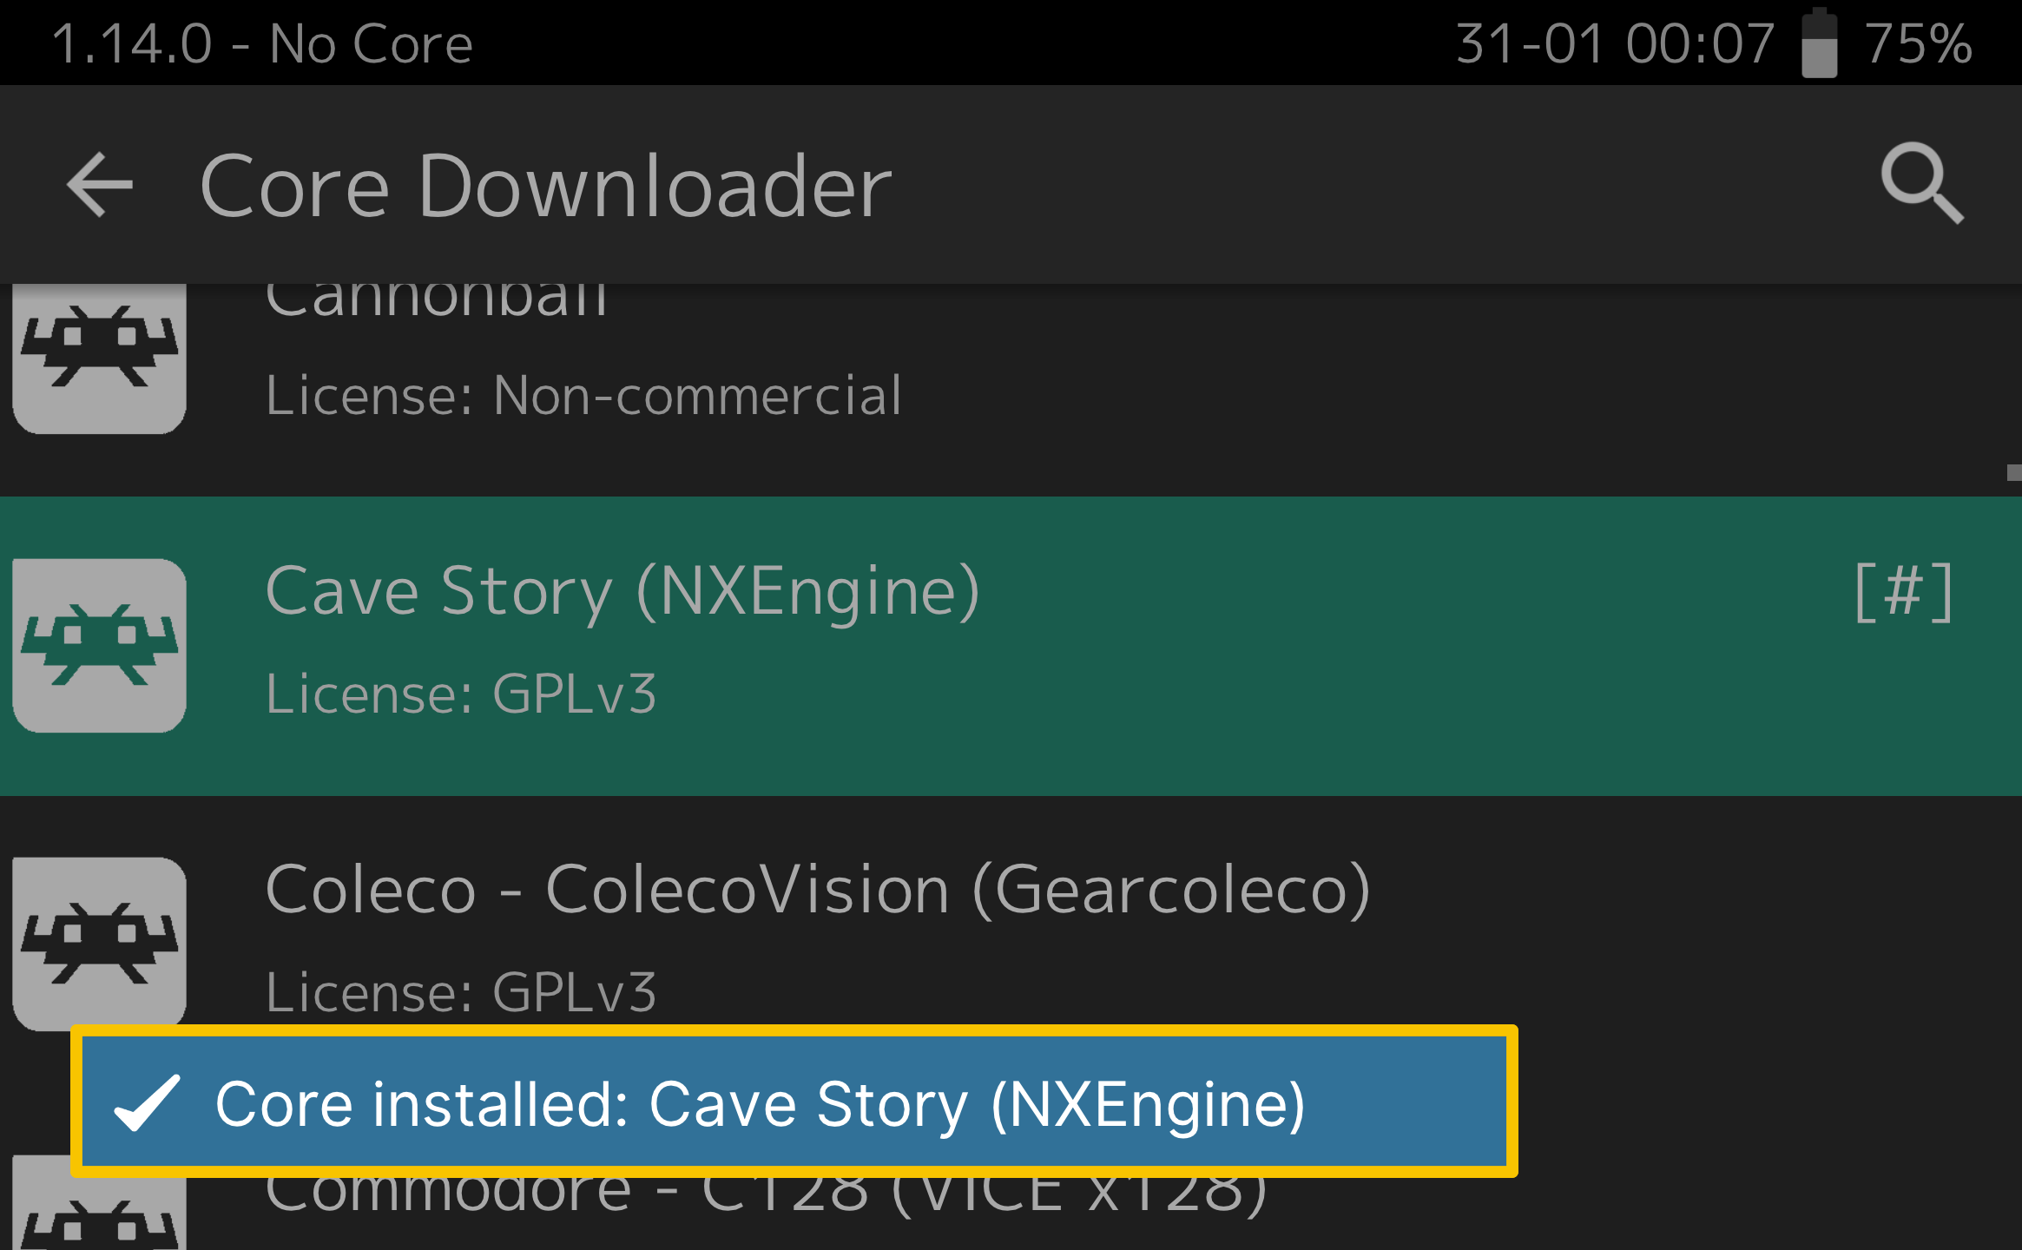Image resolution: width=2022 pixels, height=1250 pixels.
Task: Click the [#] installed marker
Action: (x=1904, y=592)
